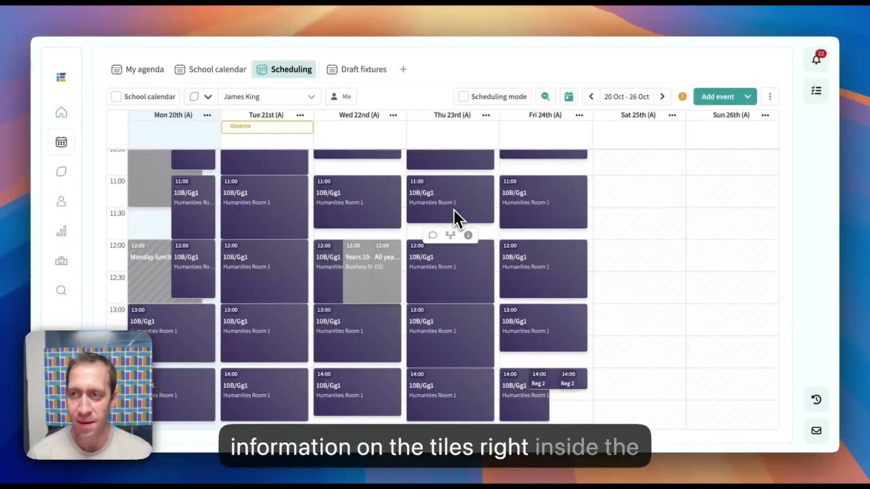Click the comment icon below Thursday 11:00 tile
The image size is (870, 489).
tap(432, 235)
